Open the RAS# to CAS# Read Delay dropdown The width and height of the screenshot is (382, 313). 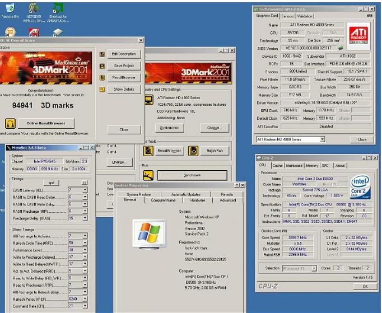click(x=85, y=197)
